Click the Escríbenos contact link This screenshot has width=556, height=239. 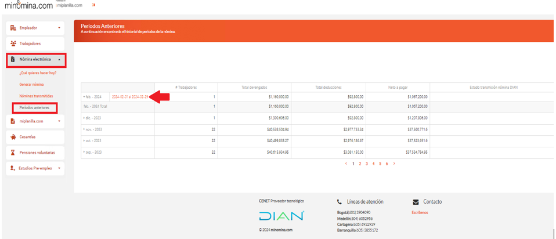(420, 212)
